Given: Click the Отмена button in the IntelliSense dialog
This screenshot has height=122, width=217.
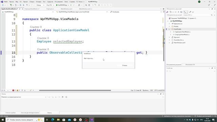Looking at the screenshot, I should point(125,65).
